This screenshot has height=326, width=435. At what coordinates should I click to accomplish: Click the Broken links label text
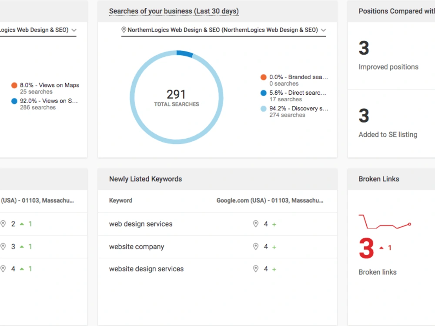click(378, 272)
